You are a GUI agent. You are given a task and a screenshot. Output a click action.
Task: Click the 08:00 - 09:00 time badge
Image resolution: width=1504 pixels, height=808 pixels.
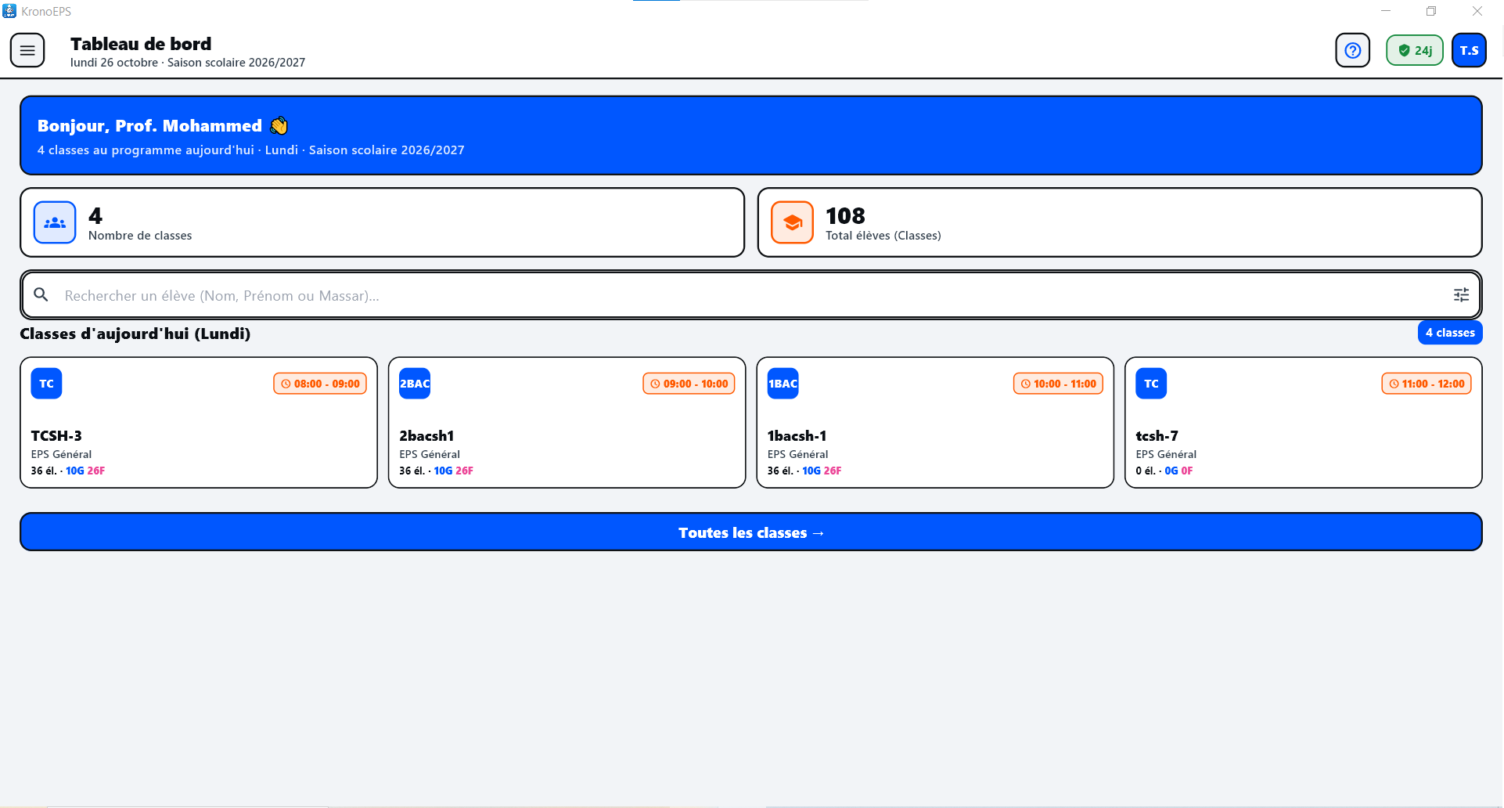point(320,384)
